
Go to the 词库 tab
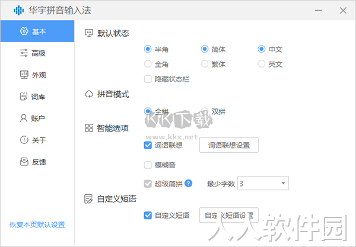pos(37,97)
